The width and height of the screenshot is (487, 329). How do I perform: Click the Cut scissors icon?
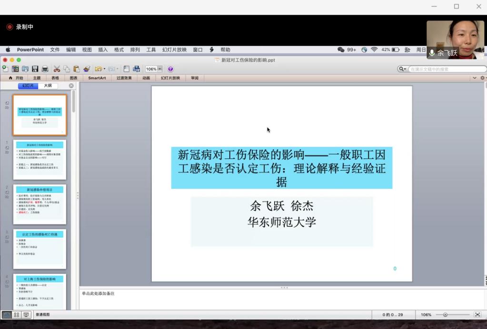pos(57,69)
